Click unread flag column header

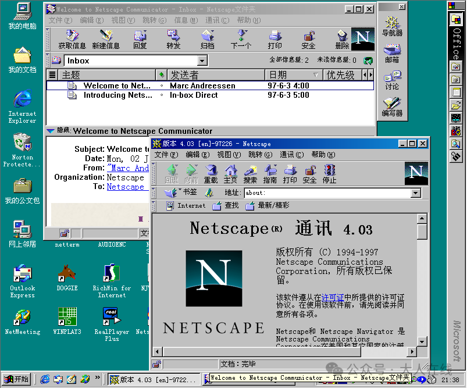(x=162, y=74)
